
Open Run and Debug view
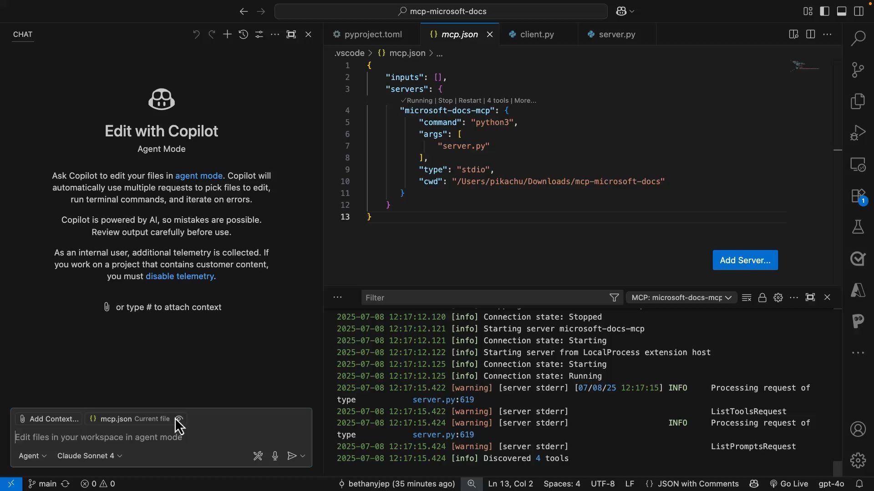pos(858,133)
